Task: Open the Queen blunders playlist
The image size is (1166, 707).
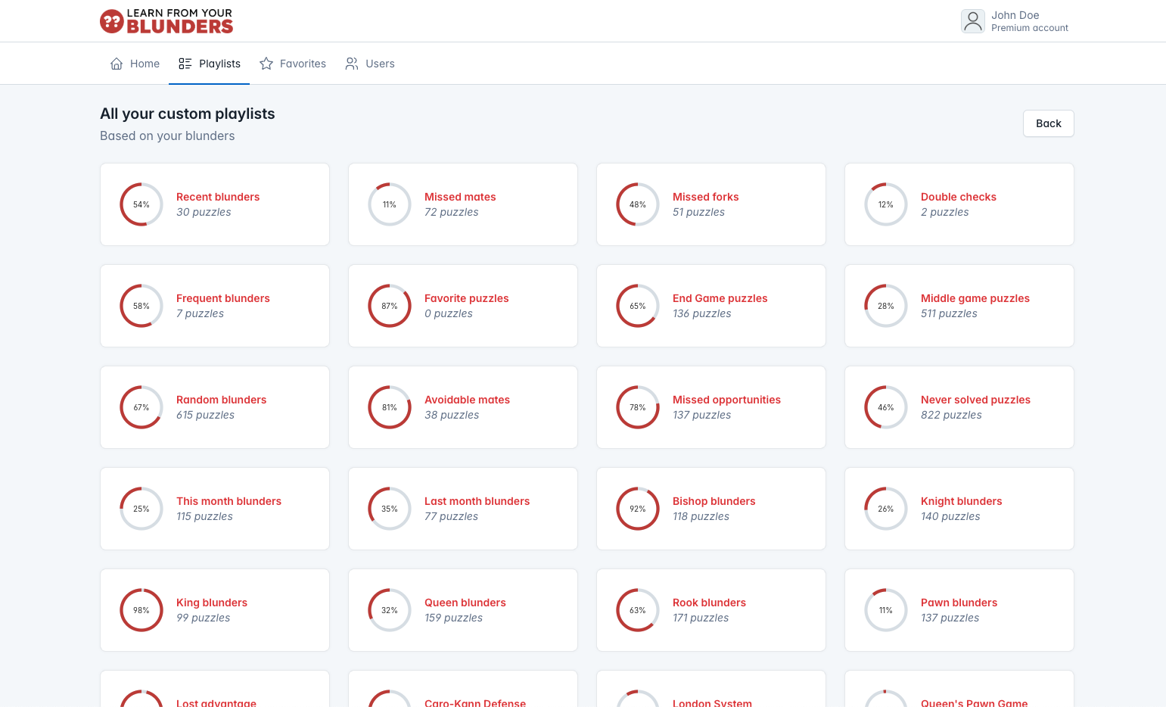Action: pyautogui.click(x=463, y=610)
